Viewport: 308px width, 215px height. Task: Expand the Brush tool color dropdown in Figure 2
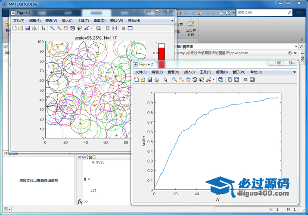click(214, 80)
